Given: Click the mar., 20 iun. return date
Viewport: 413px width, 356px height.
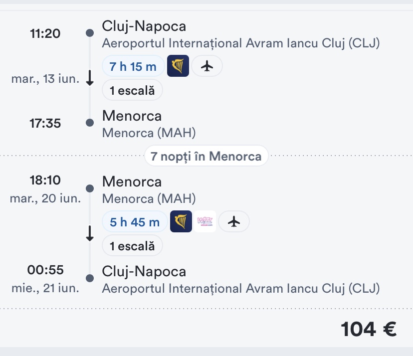Looking at the screenshot, I should coord(45,198).
